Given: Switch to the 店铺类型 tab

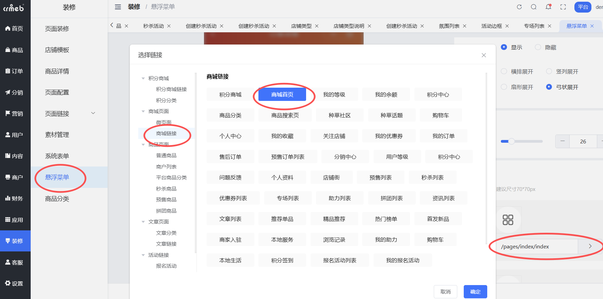Looking at the screenshot, I should click(x=301, y=26).
